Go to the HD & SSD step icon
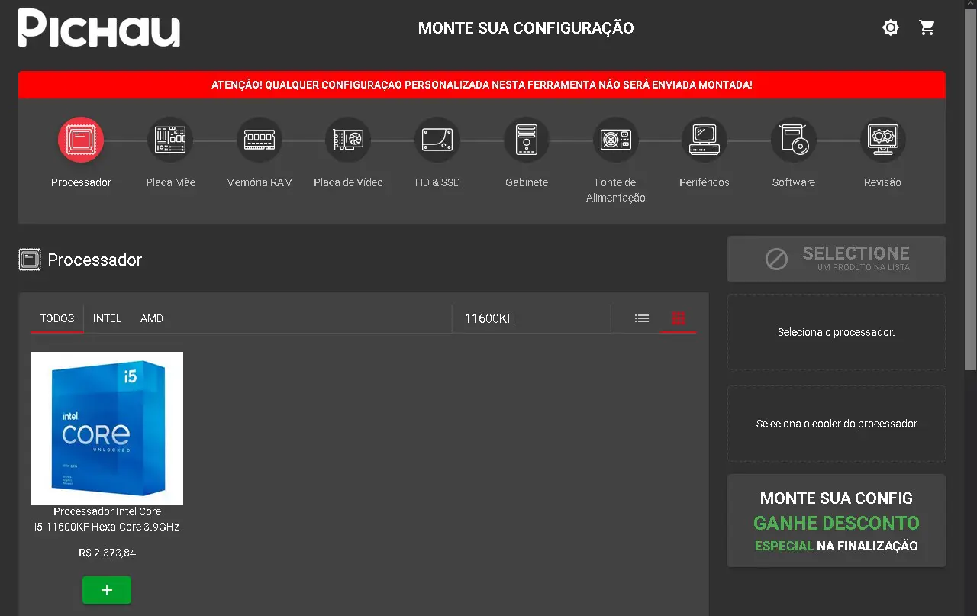 tap(437, 140)
